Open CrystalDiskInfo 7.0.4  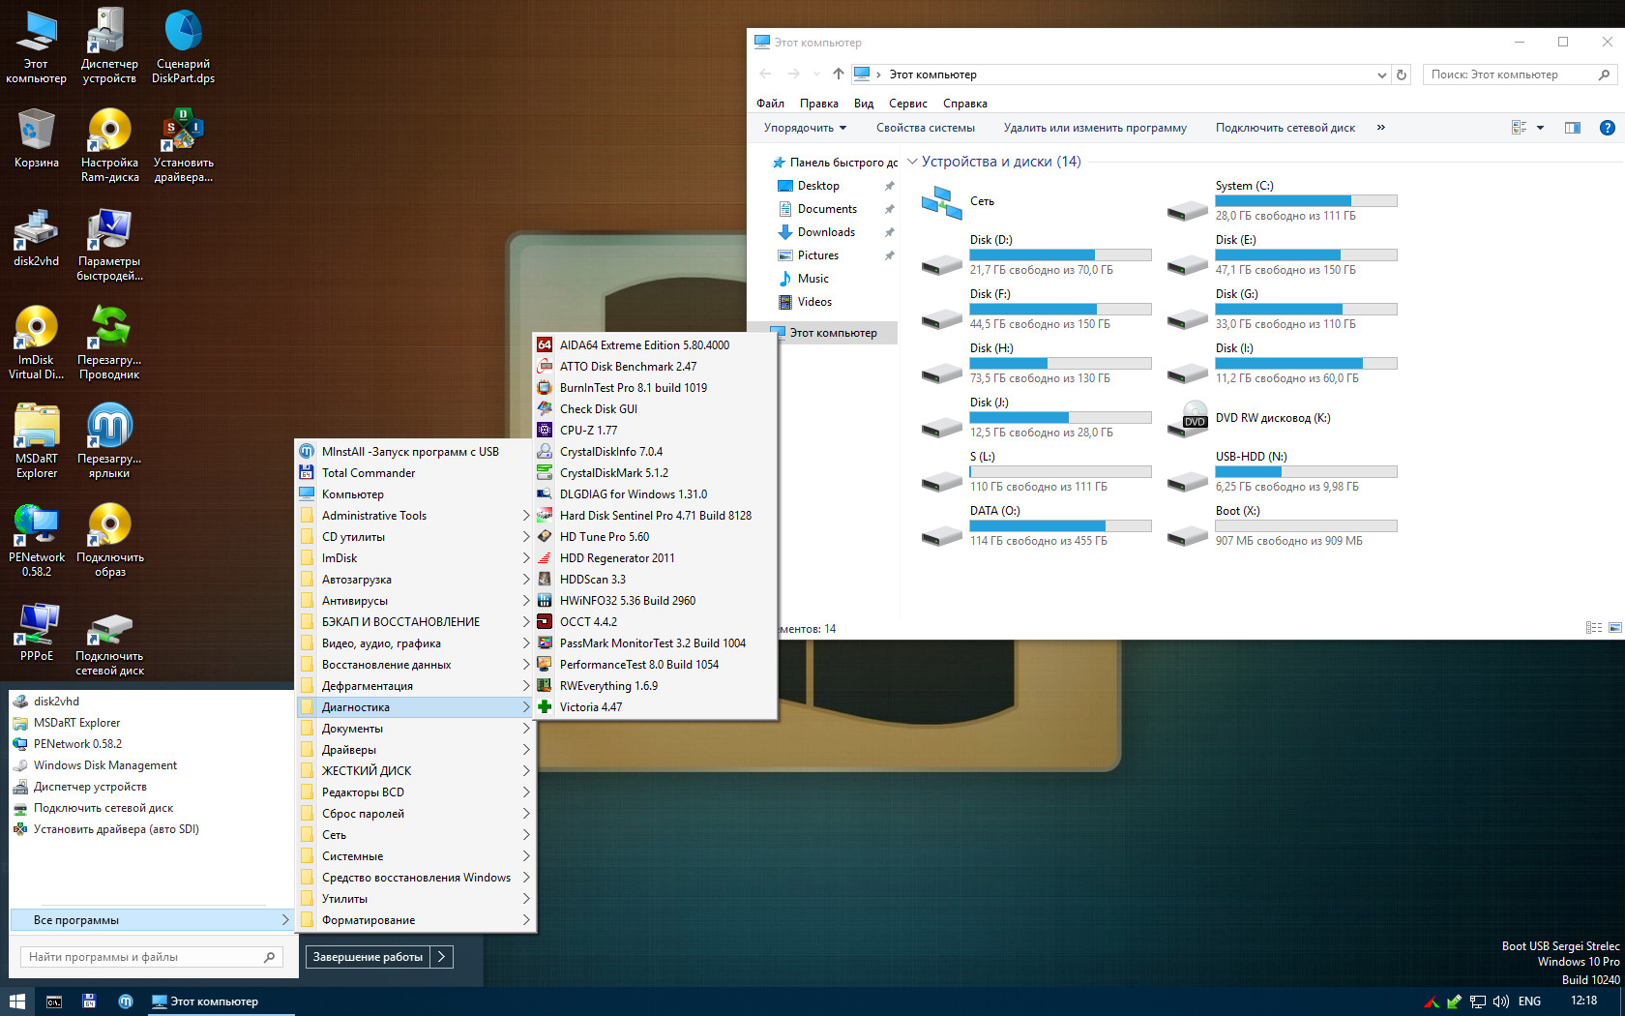[655, 452]
